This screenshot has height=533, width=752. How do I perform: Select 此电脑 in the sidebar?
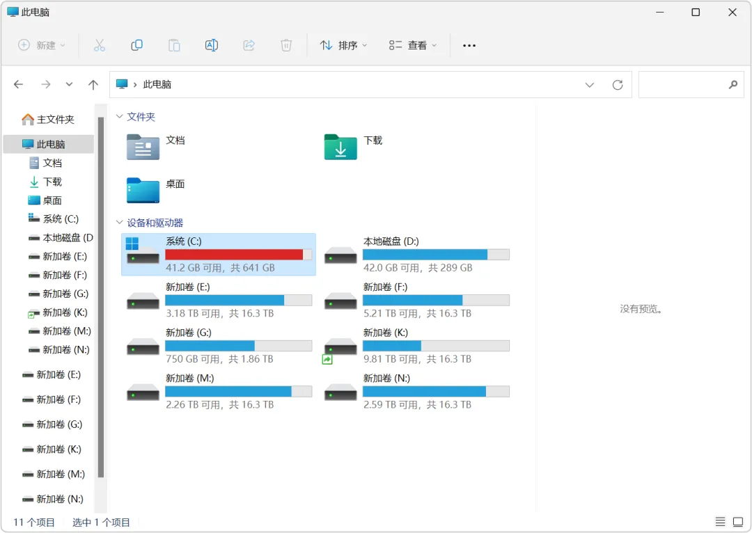[x=49, y=144]
